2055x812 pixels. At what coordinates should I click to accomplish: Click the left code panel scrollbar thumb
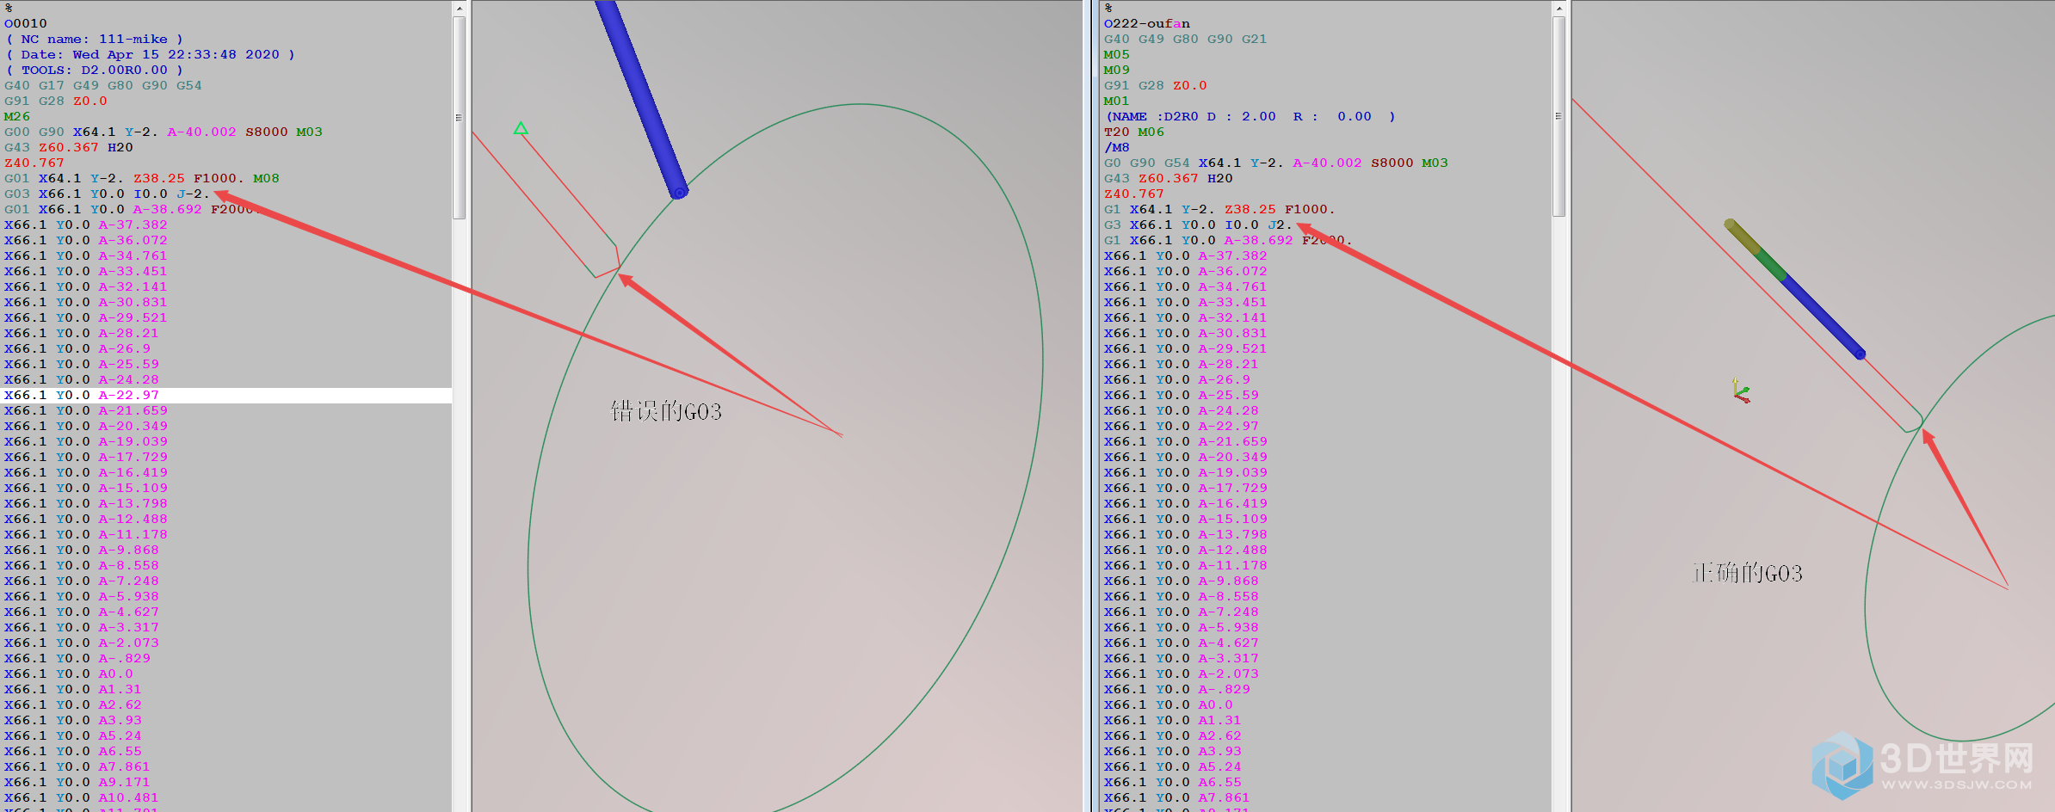point(459,118)
